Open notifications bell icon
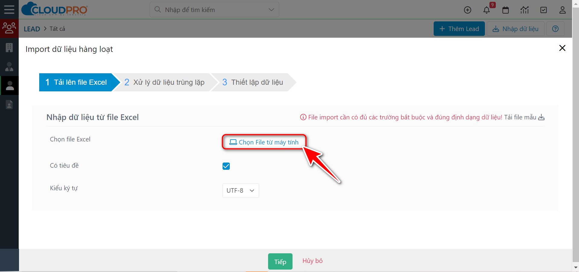The image size is (579, 272). (486, 10)
